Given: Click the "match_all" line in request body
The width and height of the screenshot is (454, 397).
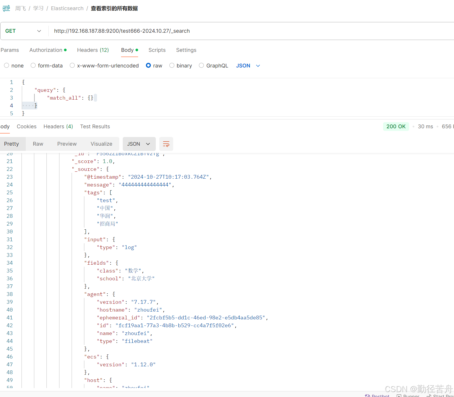Looking at the screenshot, I should [x=70, y=98].
